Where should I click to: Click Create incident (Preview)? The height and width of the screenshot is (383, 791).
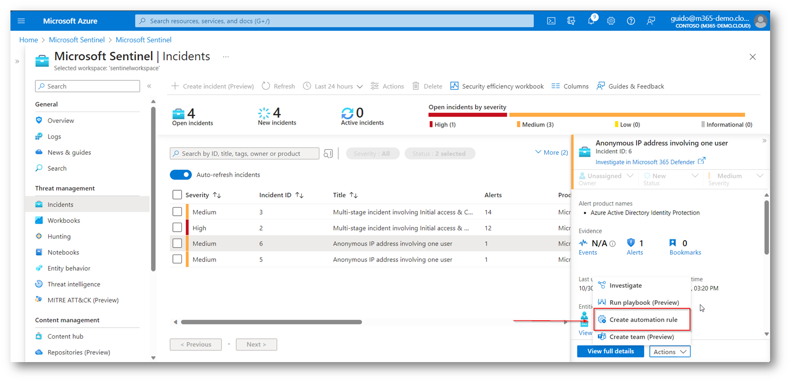point(213,86)
